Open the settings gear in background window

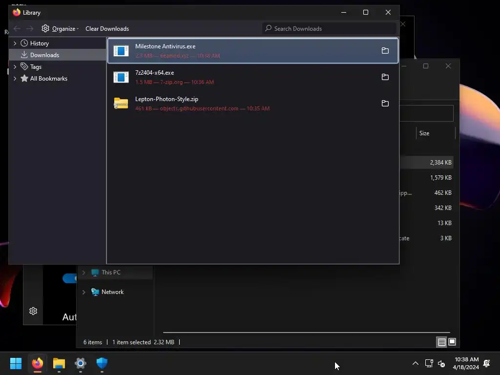coord(33,311)
